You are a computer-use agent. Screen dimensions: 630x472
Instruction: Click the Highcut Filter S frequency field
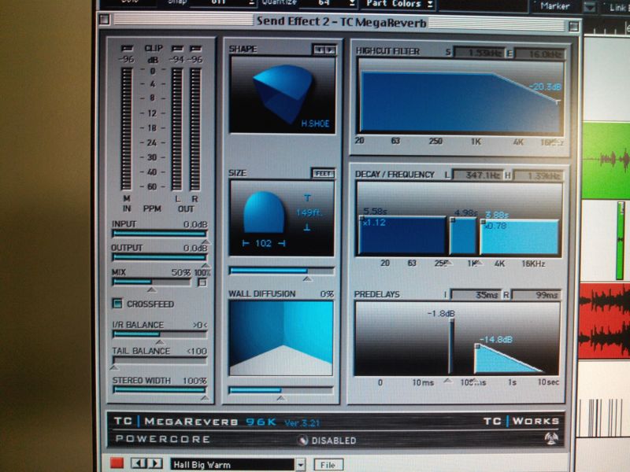[479, 52]
